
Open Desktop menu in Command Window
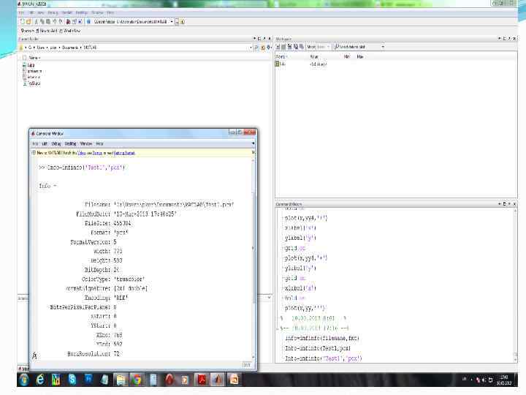(70, 143)
